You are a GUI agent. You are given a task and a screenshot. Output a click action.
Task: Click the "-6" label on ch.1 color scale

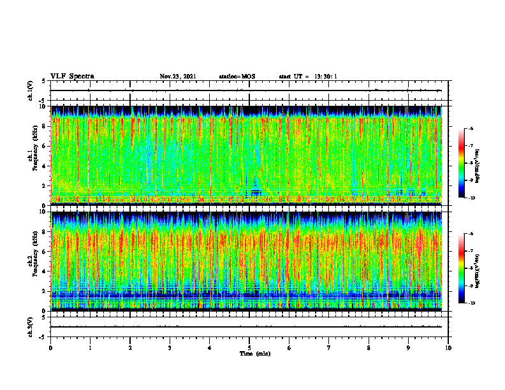(x=471, y=128)
